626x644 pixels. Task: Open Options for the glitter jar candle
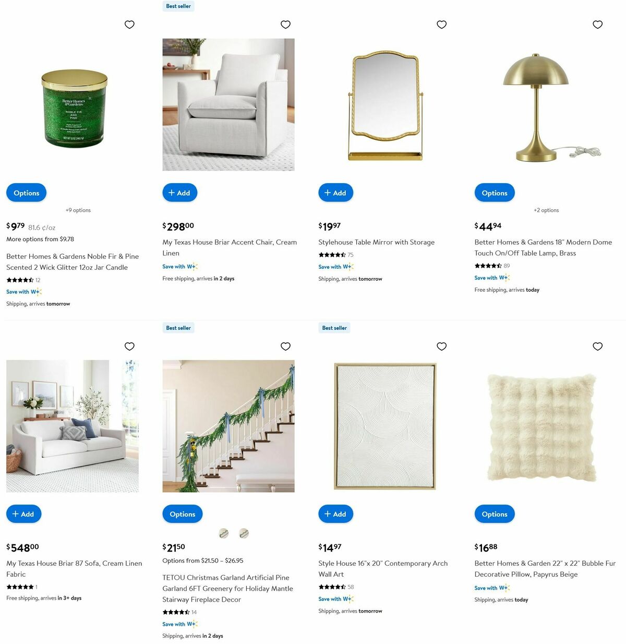coord(27,193)
